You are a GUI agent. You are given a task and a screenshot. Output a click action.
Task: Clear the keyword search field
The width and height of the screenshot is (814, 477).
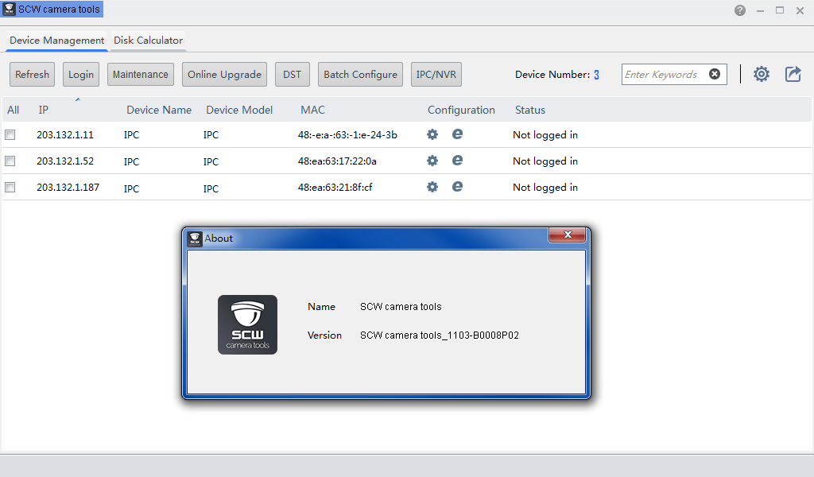(x=715, y=74)
